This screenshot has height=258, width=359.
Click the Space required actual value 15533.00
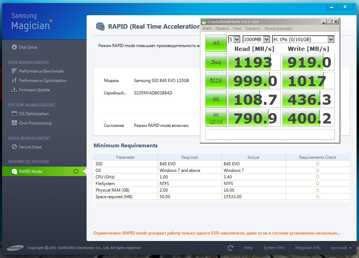click(x=232, y=197)
